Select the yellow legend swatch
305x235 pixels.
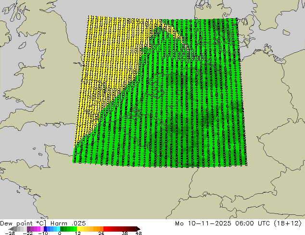[x=79, y=229]
